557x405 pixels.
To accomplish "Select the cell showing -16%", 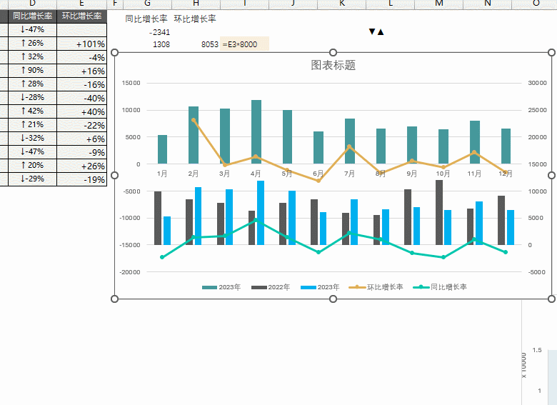I will 81,84.
